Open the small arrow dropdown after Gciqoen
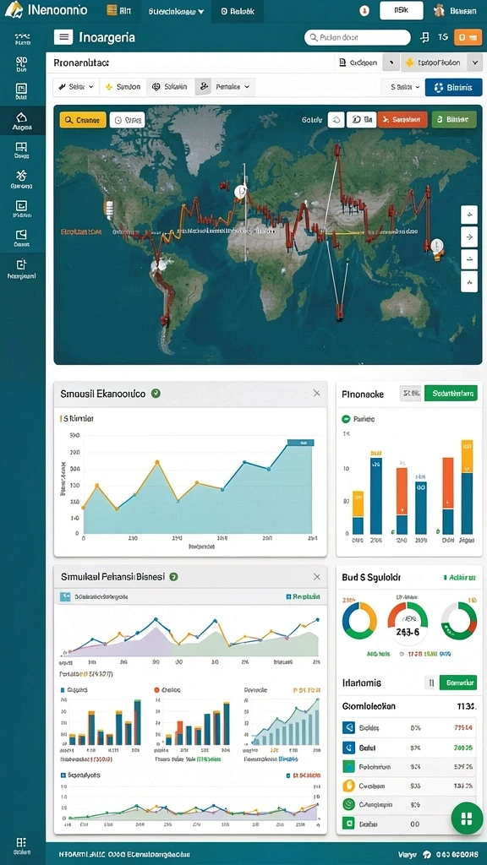 [x=391, y=63]
